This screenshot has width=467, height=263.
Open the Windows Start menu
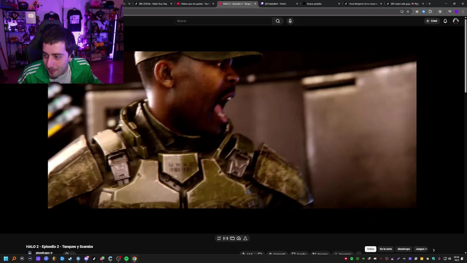6,259
